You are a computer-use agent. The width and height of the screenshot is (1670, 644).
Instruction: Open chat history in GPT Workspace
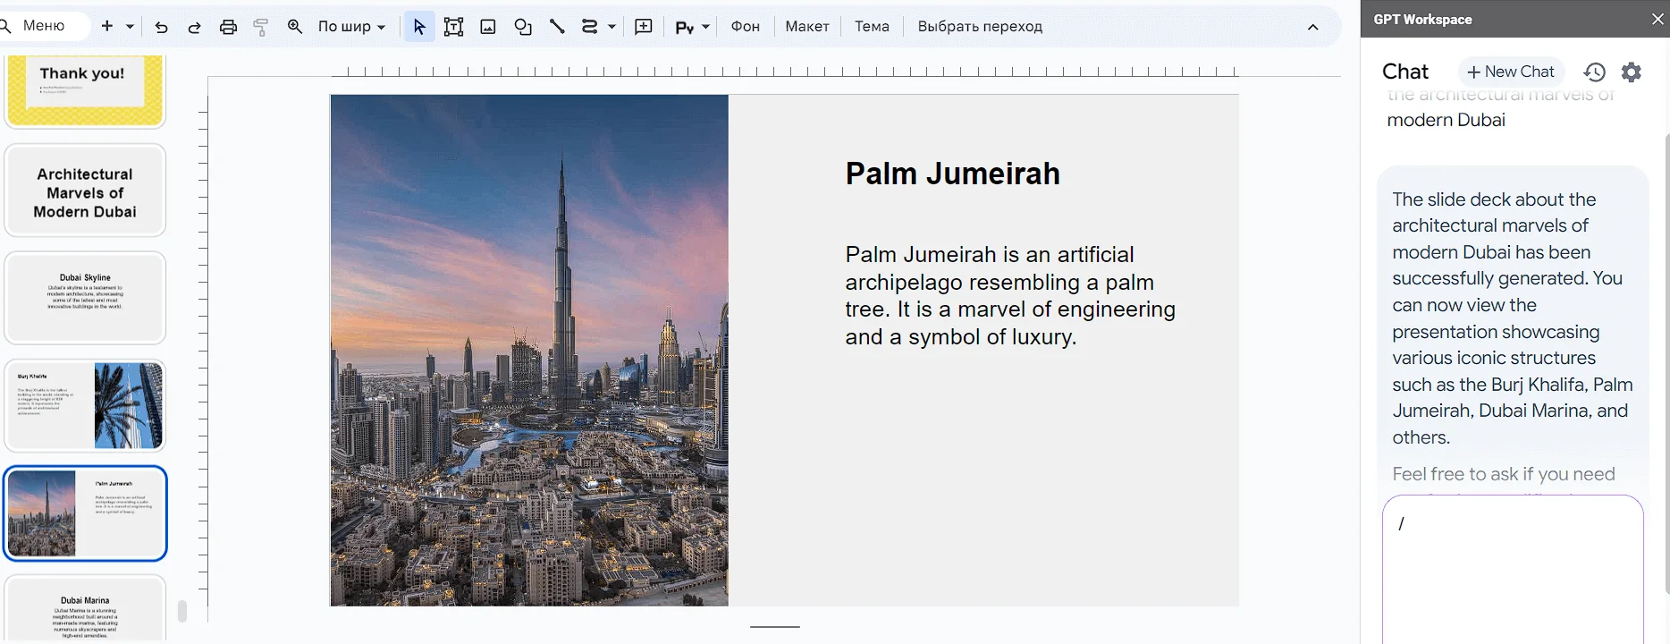point(1594,72)
